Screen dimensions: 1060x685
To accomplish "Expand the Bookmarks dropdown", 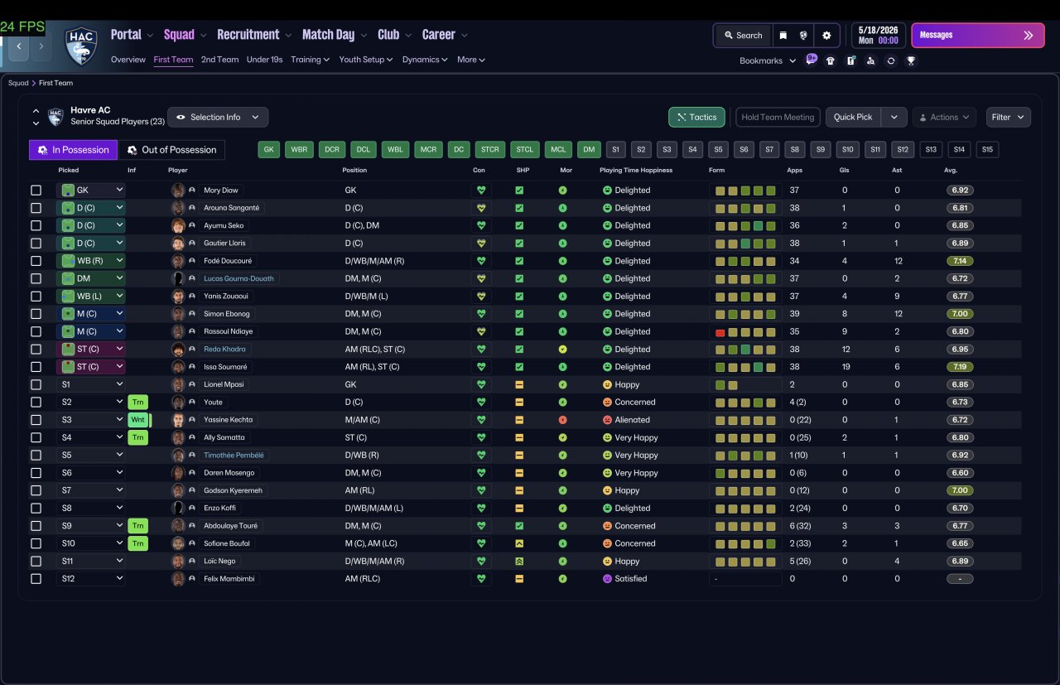I will tap(768, 60).
